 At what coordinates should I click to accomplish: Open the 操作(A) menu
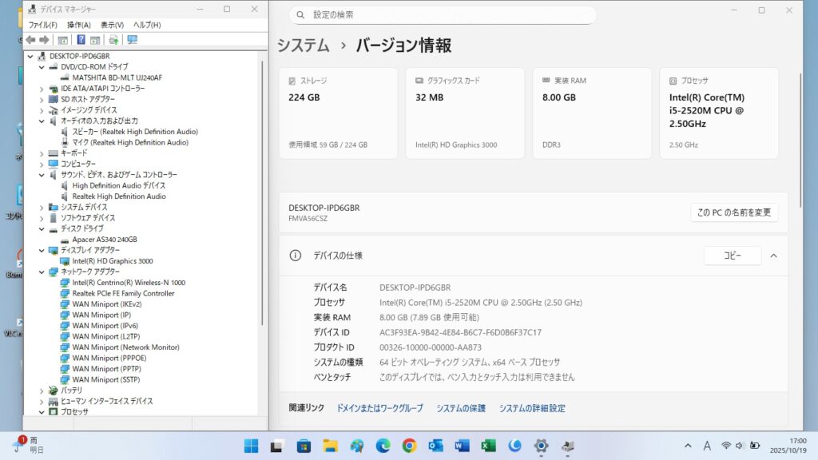(78, 25)
